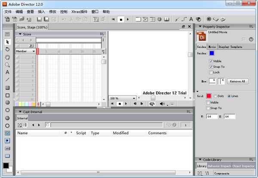Open the Member display dropdown
This screenshot has height=178, width=258.
[25, 51]
